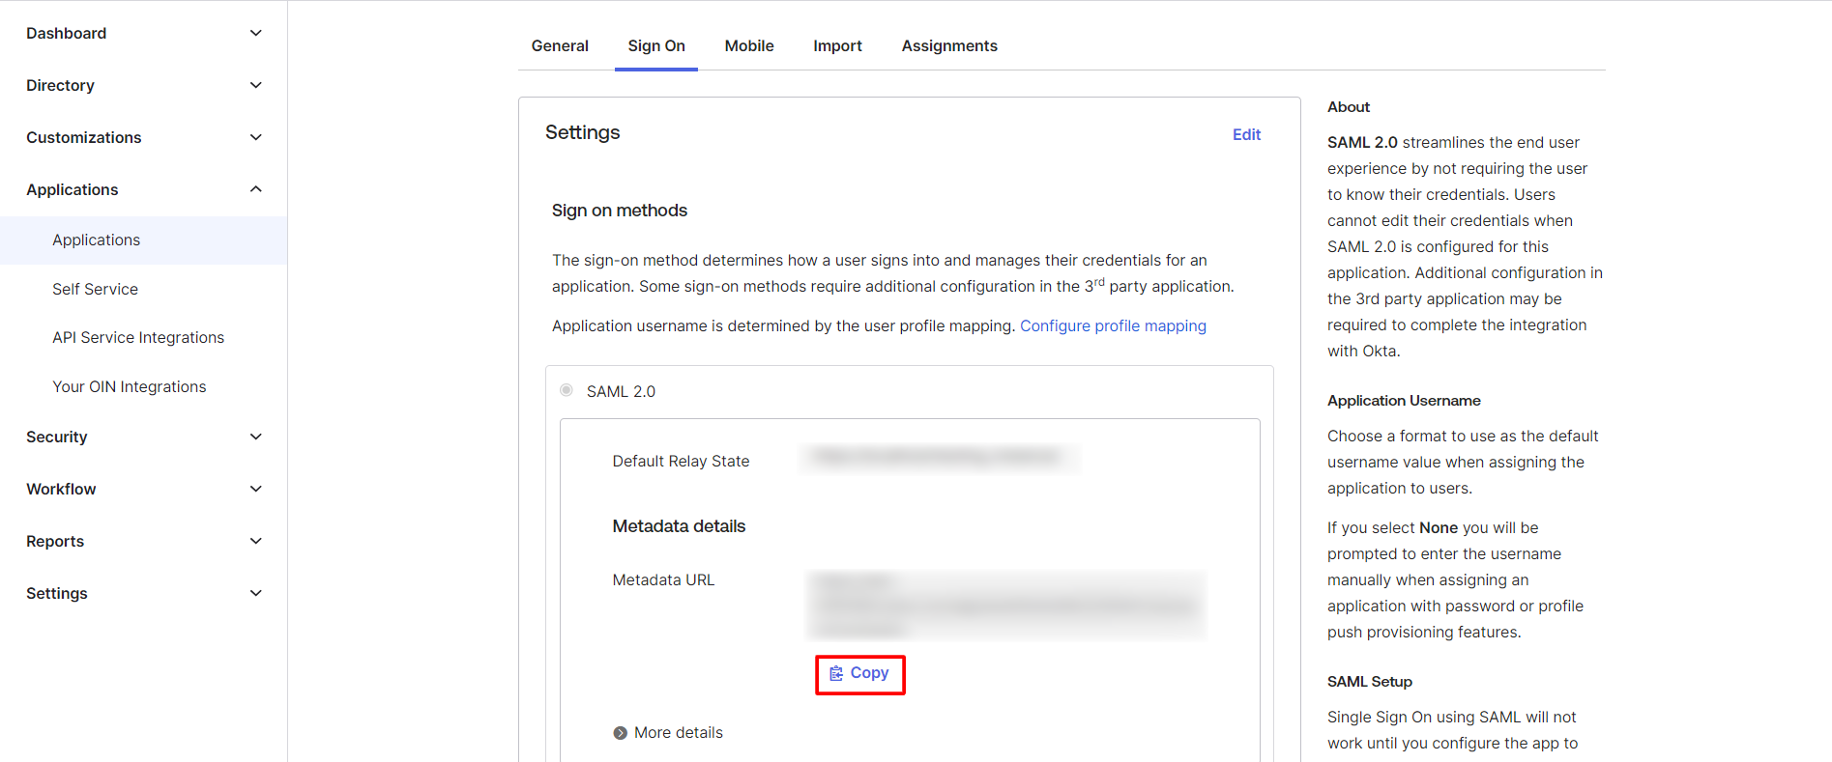This screenshot has width=1832, height=762.
Task: Open the Import tab
Action: (x=837, y=45)
